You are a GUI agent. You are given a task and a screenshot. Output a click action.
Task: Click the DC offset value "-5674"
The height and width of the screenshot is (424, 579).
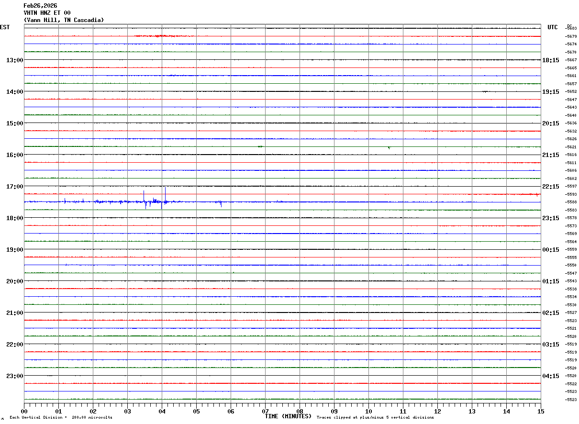point(571,44)
